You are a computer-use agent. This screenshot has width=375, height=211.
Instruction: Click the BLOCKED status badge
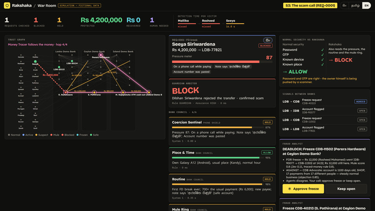point(265,46)
